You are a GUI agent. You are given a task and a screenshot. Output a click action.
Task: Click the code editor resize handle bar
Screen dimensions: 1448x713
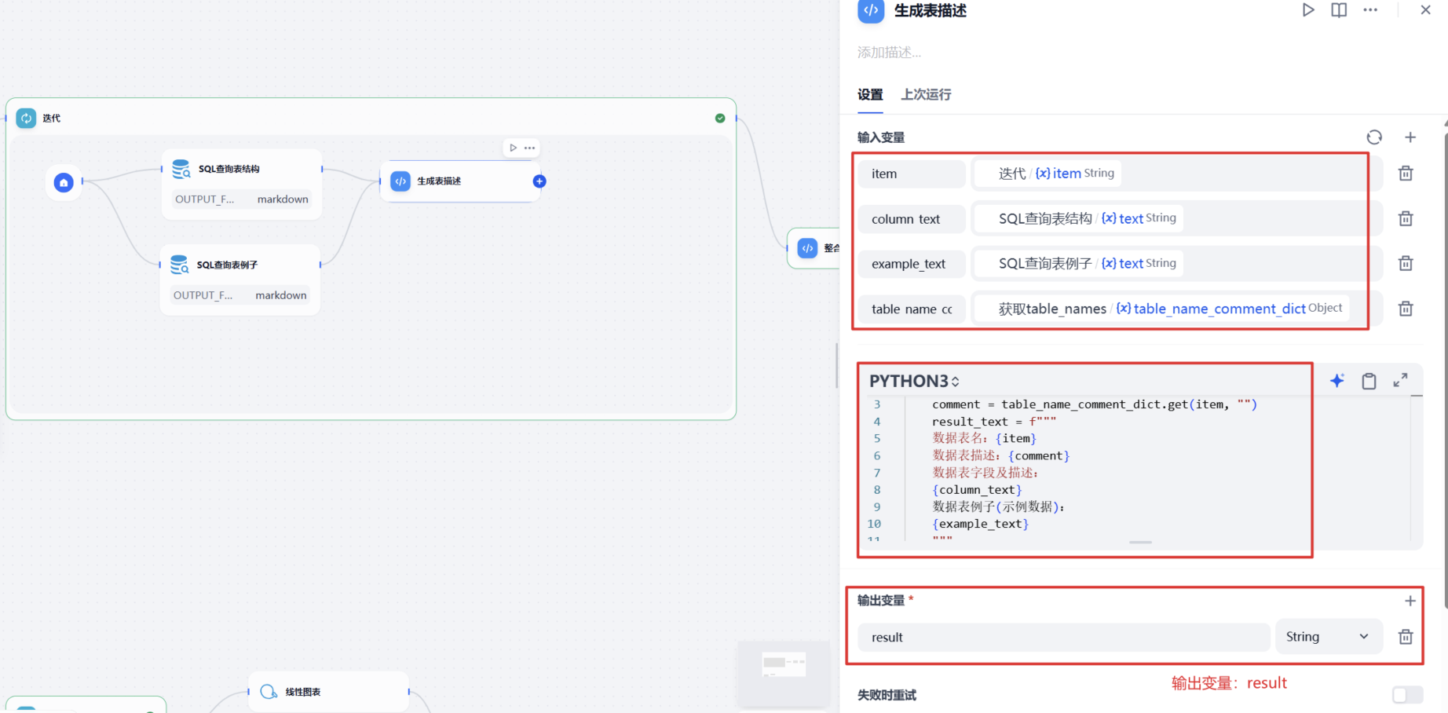[x=1140, y=543]
